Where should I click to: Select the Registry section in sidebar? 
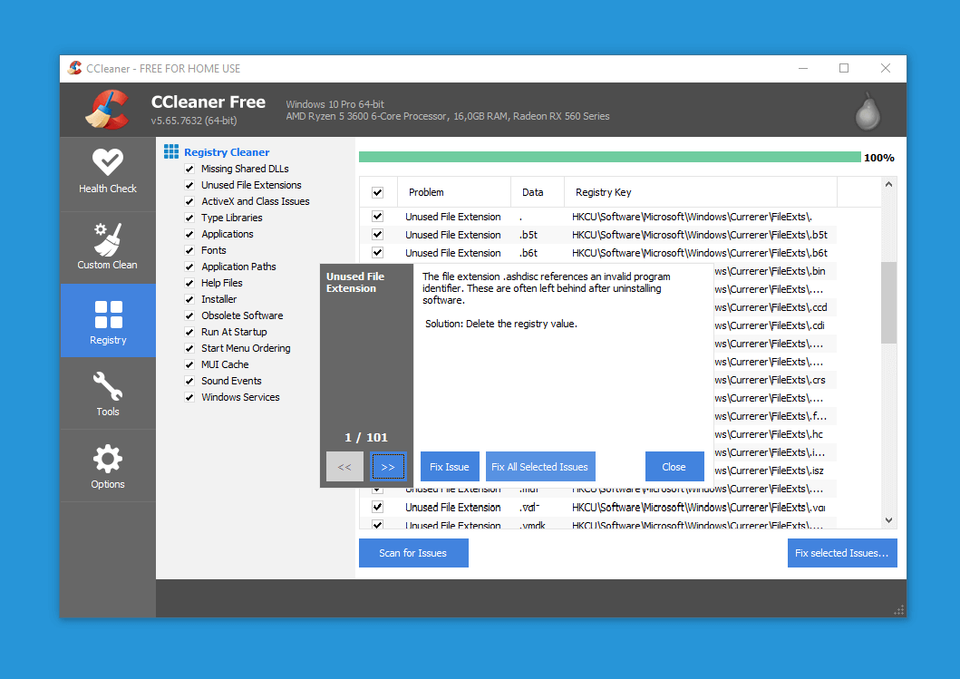pyautogui.click(x=108, y=320)
